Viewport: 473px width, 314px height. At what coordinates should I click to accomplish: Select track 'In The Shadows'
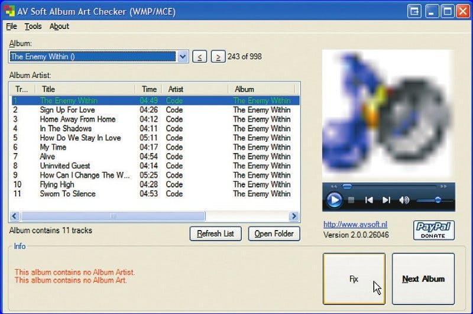tap(155, 128)
